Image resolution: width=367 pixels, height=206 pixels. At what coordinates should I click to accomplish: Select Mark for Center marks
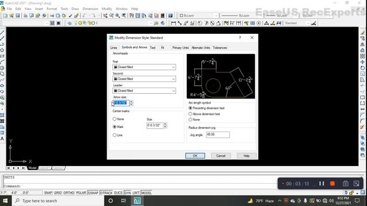(118, 127)
